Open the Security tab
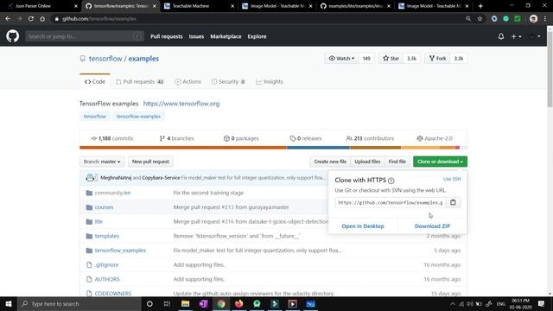This screenshot has height=311, width=553. [x=228, y=81]
